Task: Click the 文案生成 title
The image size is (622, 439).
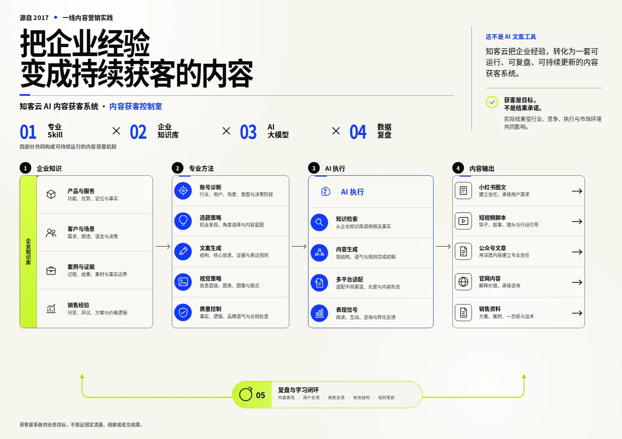Action: click(211, 248)
